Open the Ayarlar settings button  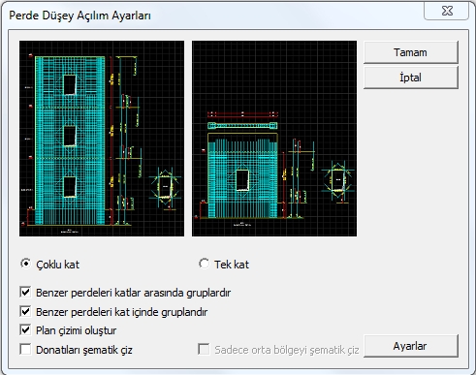click(x=411, y=346)
